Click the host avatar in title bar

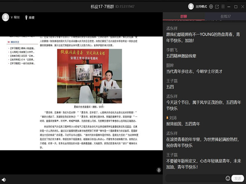tap(191, 7)
